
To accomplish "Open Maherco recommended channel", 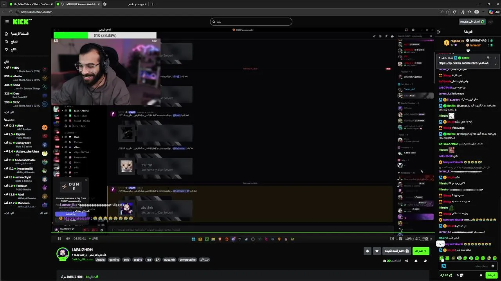I will (25, 205).
